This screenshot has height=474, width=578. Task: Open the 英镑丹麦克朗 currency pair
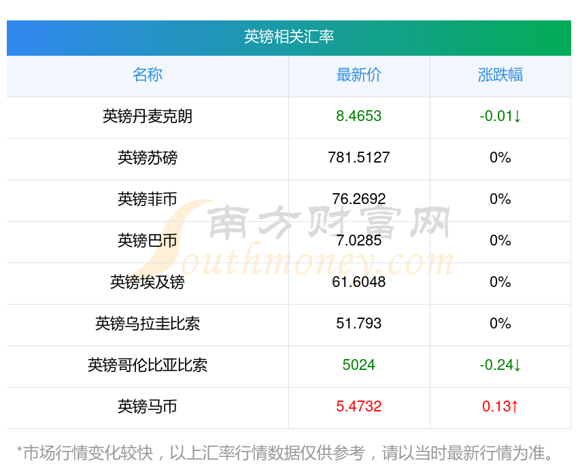tap(148, 116)
